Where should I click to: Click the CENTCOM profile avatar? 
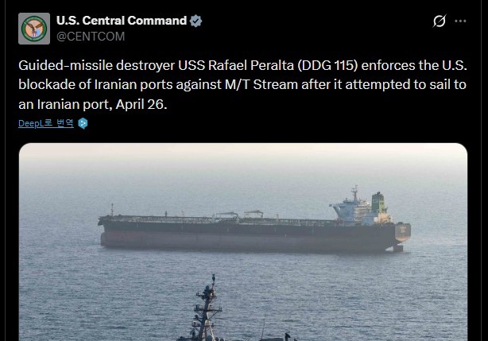34,28
